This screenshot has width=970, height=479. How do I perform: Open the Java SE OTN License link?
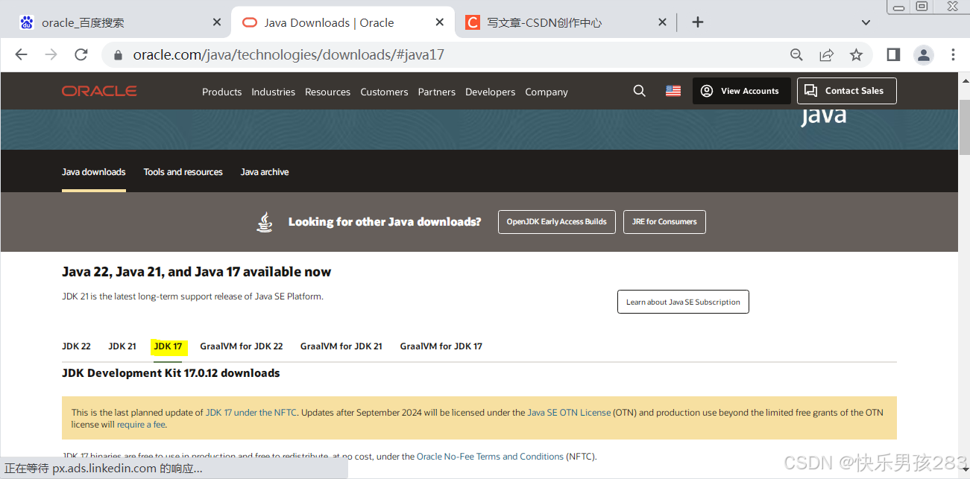pos(568,412)
